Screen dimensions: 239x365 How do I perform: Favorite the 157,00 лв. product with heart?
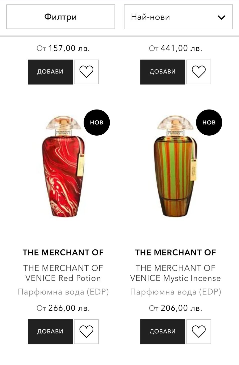tap(86, 72)
